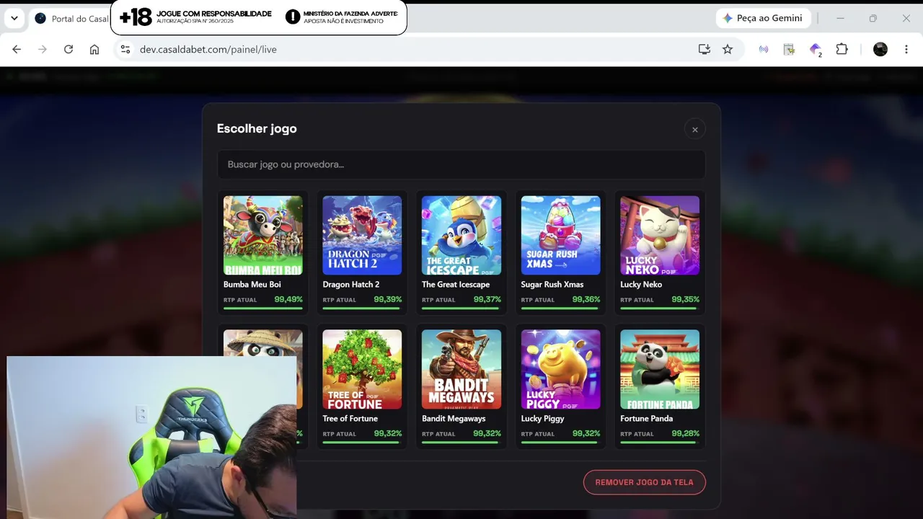Click the "Lucky Neko" game title

tap(641, 285)
